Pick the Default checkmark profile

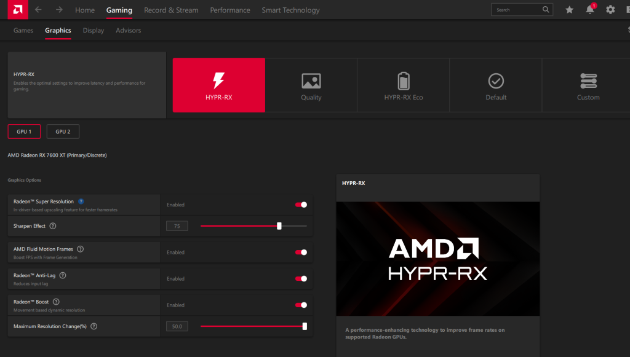(x=496, y=85)
